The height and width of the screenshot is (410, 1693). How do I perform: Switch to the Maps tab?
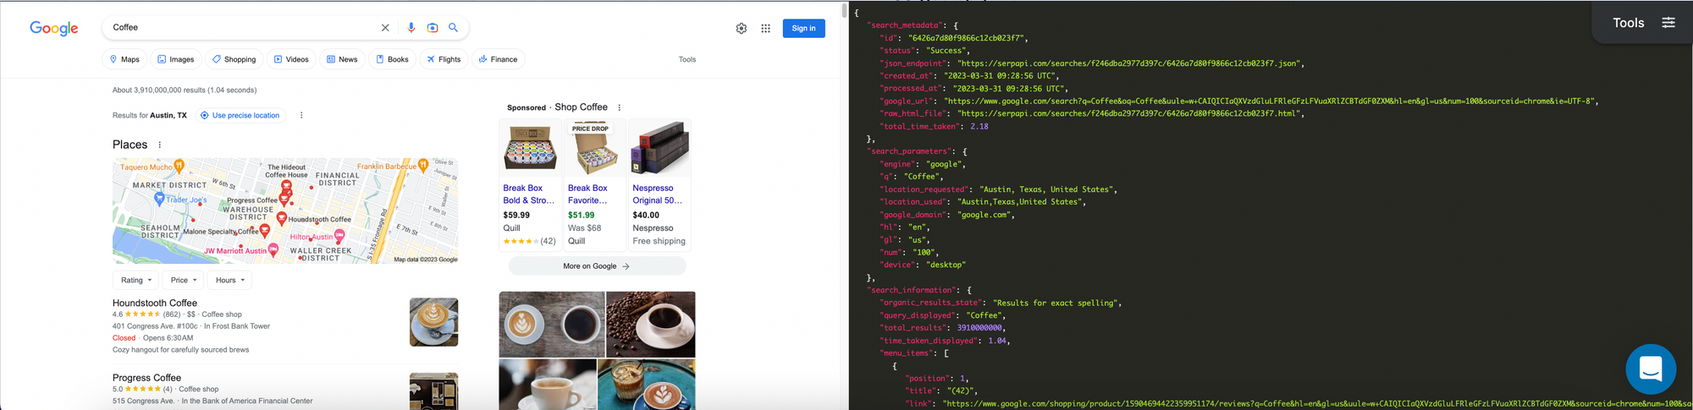coord(124,59)
